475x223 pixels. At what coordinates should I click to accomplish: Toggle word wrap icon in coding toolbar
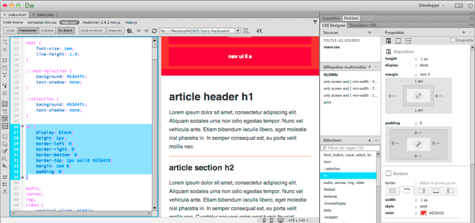click(x=5, y=118)
